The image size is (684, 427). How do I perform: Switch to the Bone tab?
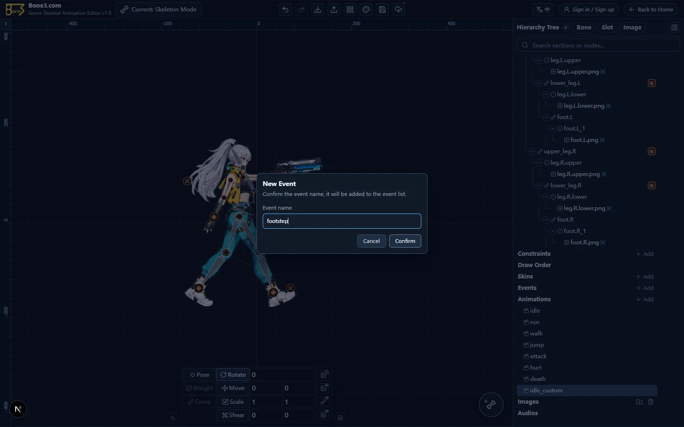click(x=584, y=28)
